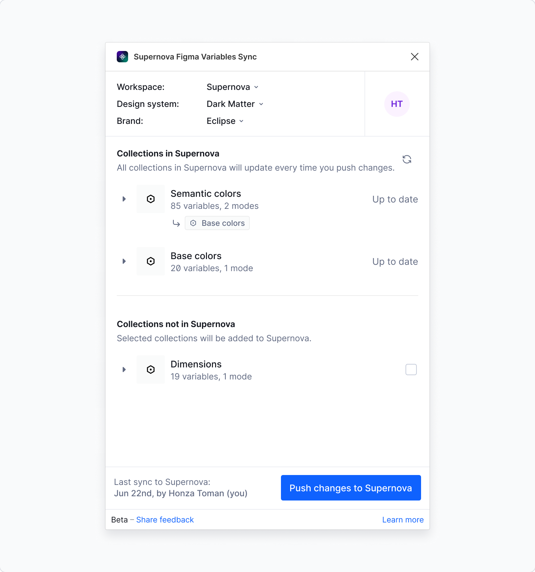Click the Dimensions collection icon
The width and height of the screenshot is (535, 572).
[x=151, y=370]
